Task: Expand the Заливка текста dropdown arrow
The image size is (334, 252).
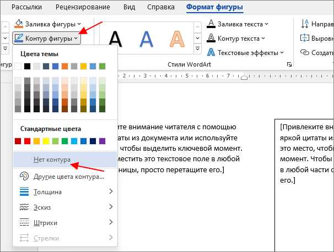Action: tap(266, 24)
